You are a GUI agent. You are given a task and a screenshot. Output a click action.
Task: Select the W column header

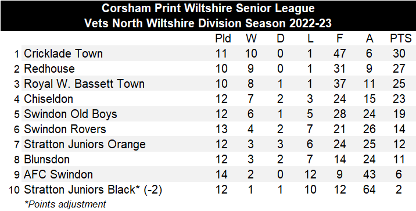pos(251,39)
